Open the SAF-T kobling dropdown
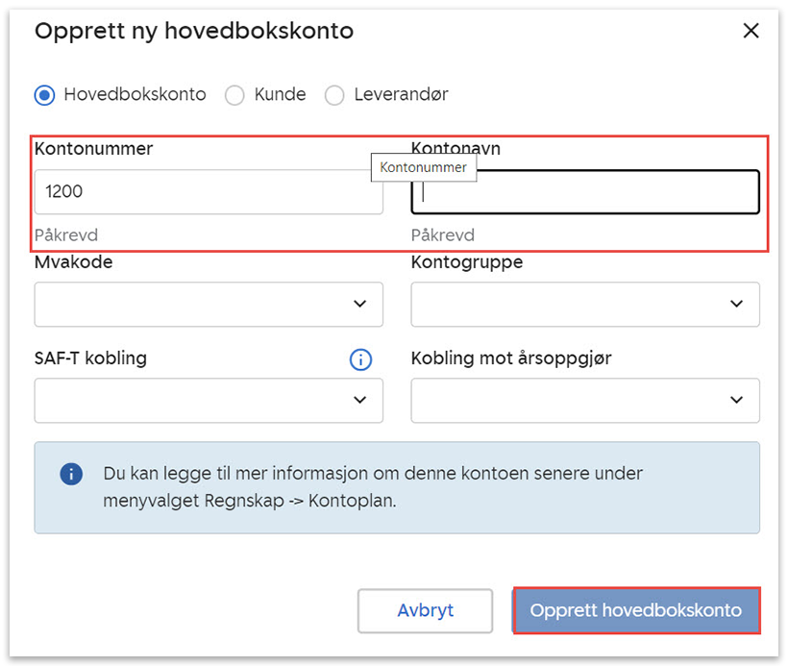Image resolution: width=788 pixels, height=666 pixels. click(209, 400)
